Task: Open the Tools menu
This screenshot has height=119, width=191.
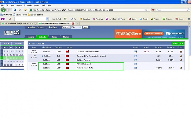Action: 43,5
